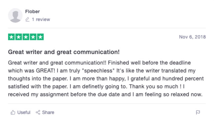
Task: Click the pencil icon beside review count
Action: point(27,19)
